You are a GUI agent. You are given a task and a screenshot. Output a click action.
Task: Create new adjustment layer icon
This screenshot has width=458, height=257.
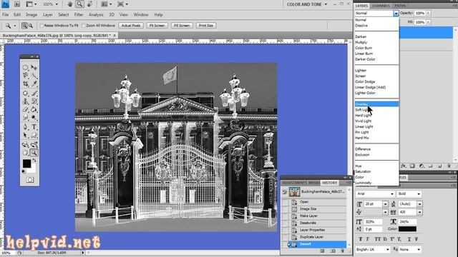422,166
